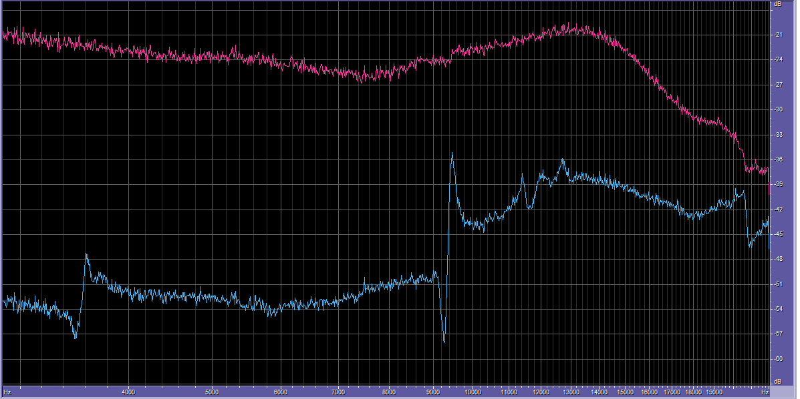The image size is (800, 399).
Task: Click the -33 dB level label
Action: coord(779,135)
